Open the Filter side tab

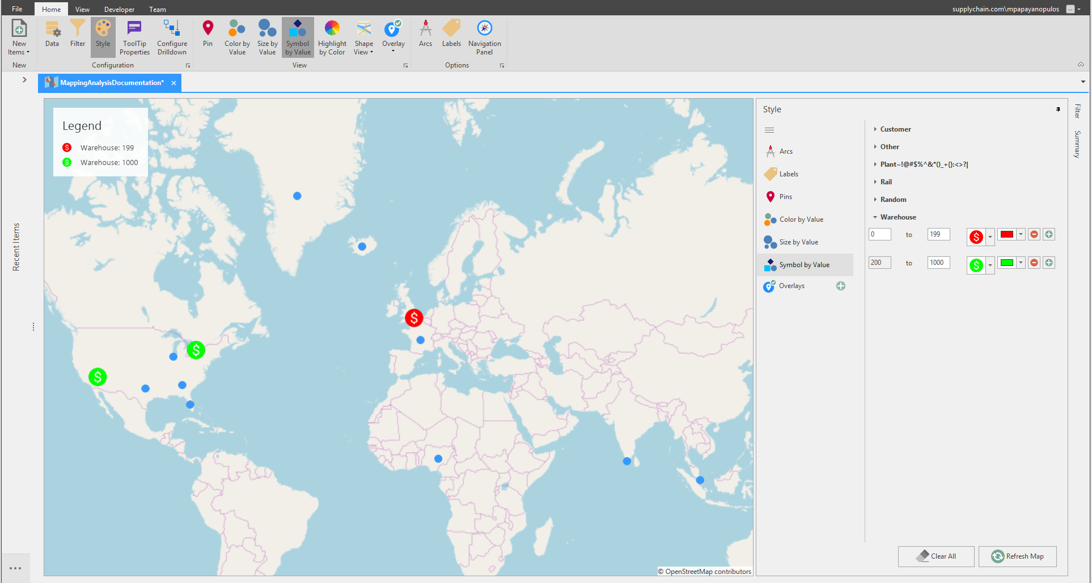click(x=1077, y=111)
